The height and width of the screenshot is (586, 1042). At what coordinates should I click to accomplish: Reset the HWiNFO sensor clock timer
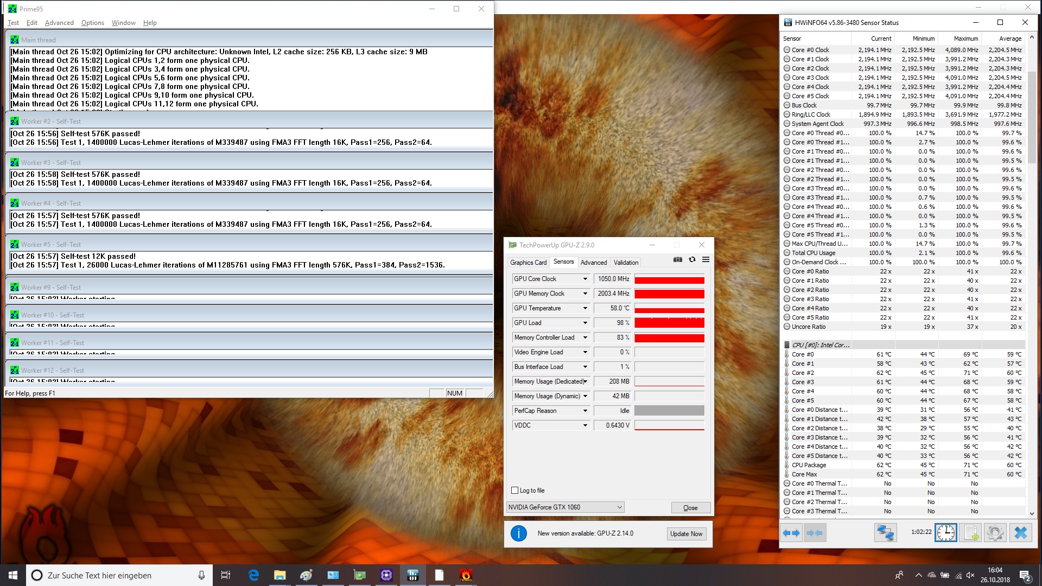946,533
